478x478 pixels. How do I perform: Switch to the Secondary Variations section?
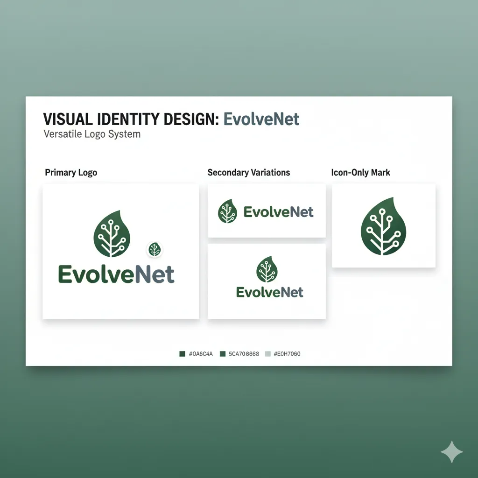pos(249,172)
